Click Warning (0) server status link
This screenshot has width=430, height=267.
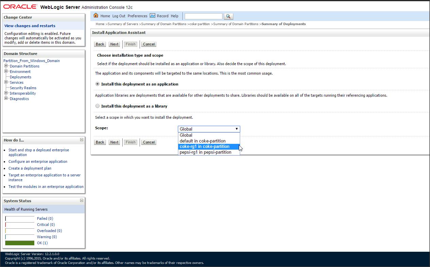(47, 237)
